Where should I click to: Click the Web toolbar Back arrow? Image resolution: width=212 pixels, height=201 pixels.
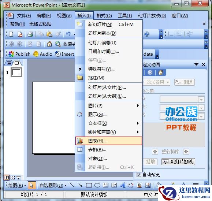(11, 44)
